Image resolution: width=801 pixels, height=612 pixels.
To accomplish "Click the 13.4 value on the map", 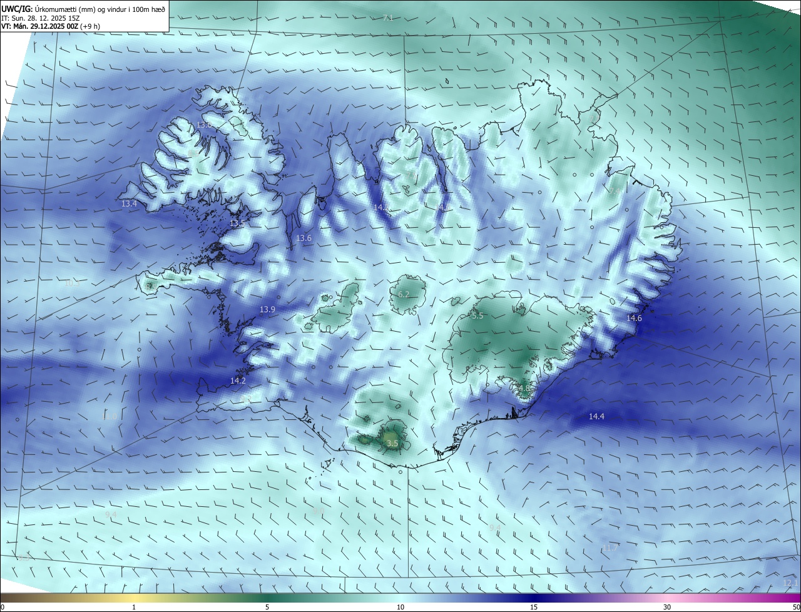I will (130, 204).
